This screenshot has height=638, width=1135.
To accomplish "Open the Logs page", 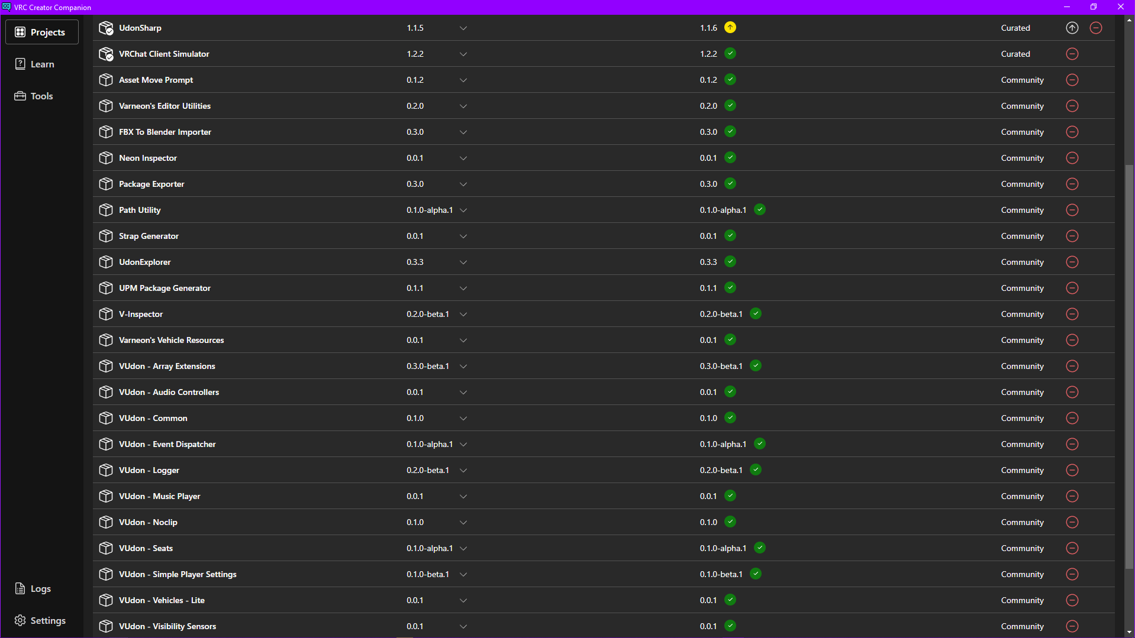I will tap(33, 588).
